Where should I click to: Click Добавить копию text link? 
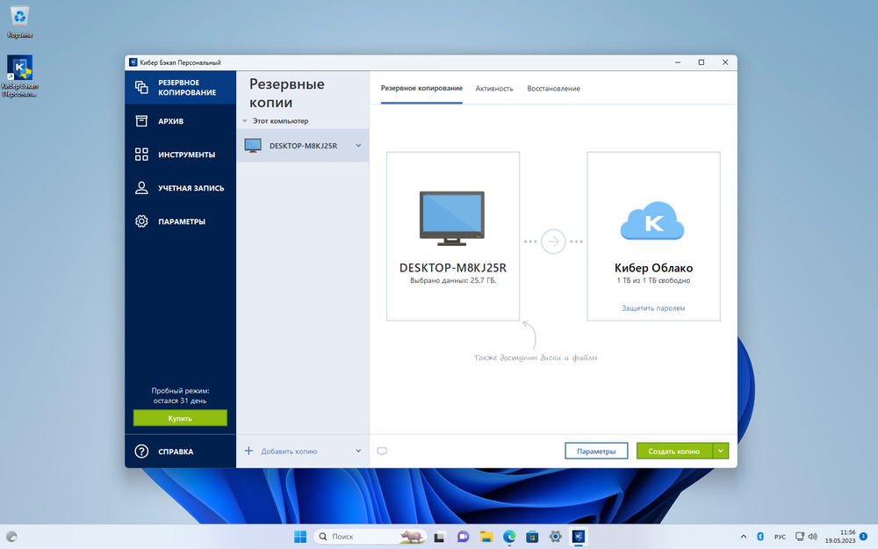tap(289, 451)
